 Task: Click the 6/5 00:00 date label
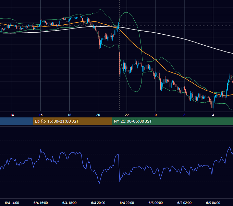tap(156, 203)
